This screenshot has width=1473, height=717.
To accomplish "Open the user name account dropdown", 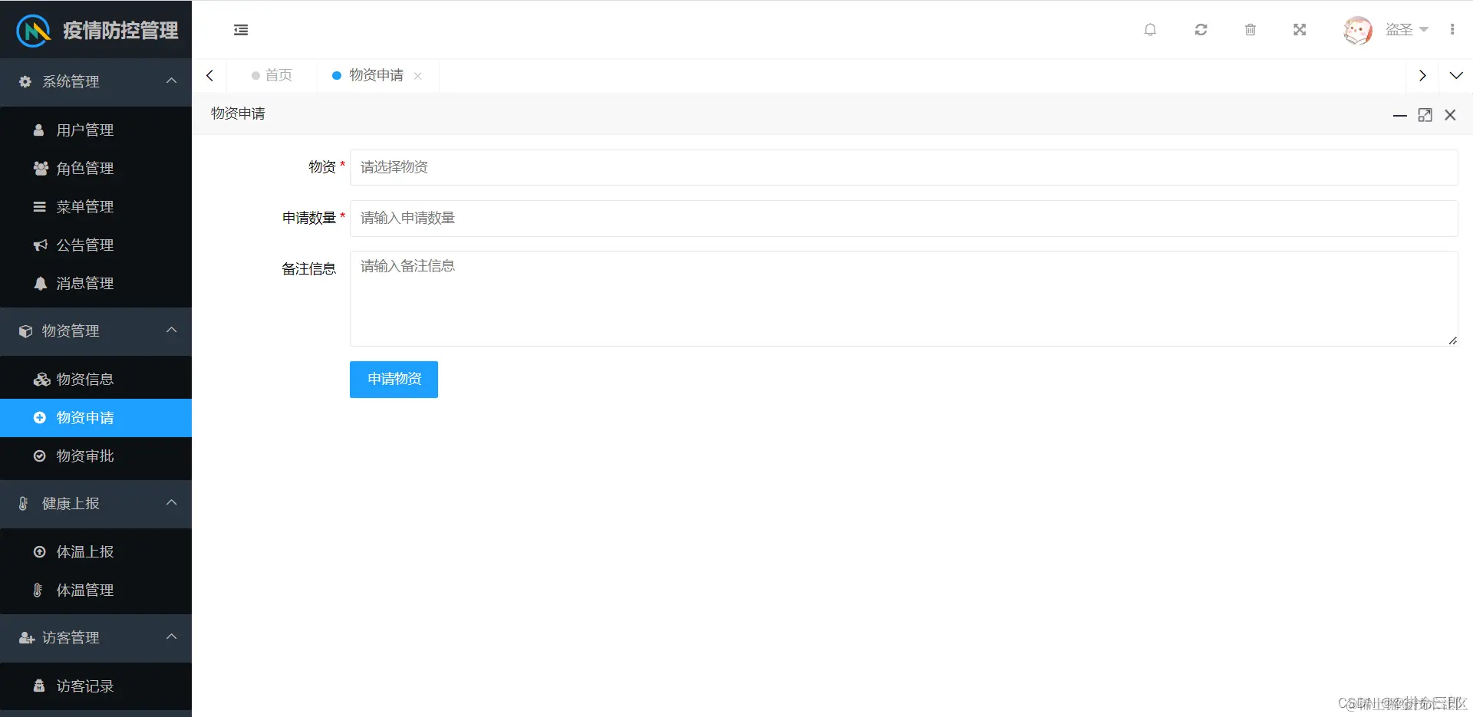I will click(1406, 30).
